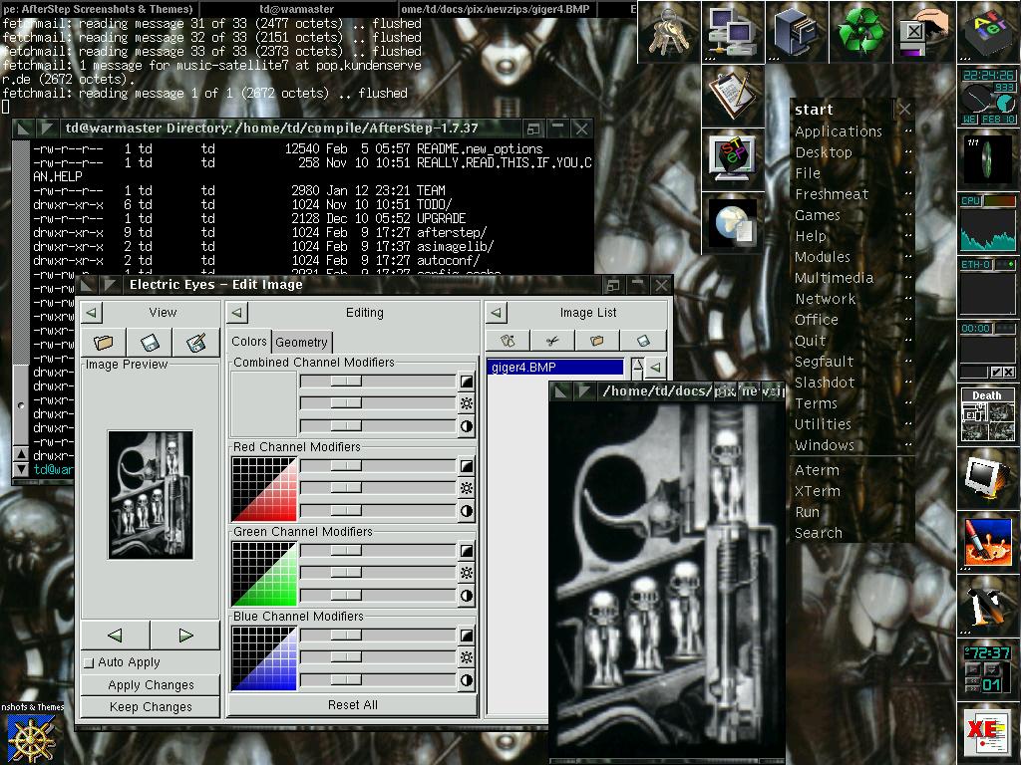
Task: Click the scissors icon in Image List toolbar
Action: [552, 341]
